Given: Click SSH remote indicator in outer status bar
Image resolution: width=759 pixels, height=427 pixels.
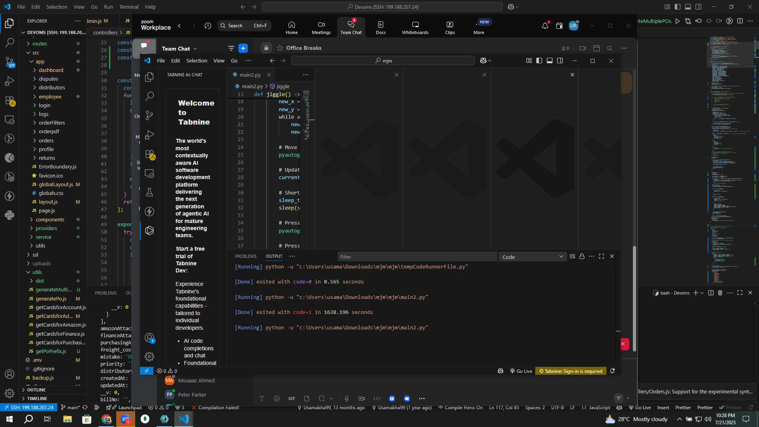Looking at the screenshot, I should click(28, 408).
